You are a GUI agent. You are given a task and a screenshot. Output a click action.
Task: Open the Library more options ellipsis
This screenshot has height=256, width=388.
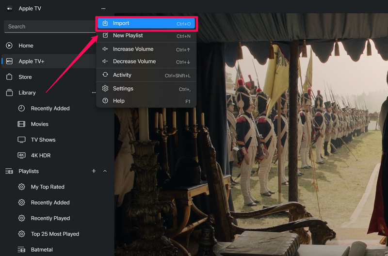pyautogui.click(x=94, y=93)
